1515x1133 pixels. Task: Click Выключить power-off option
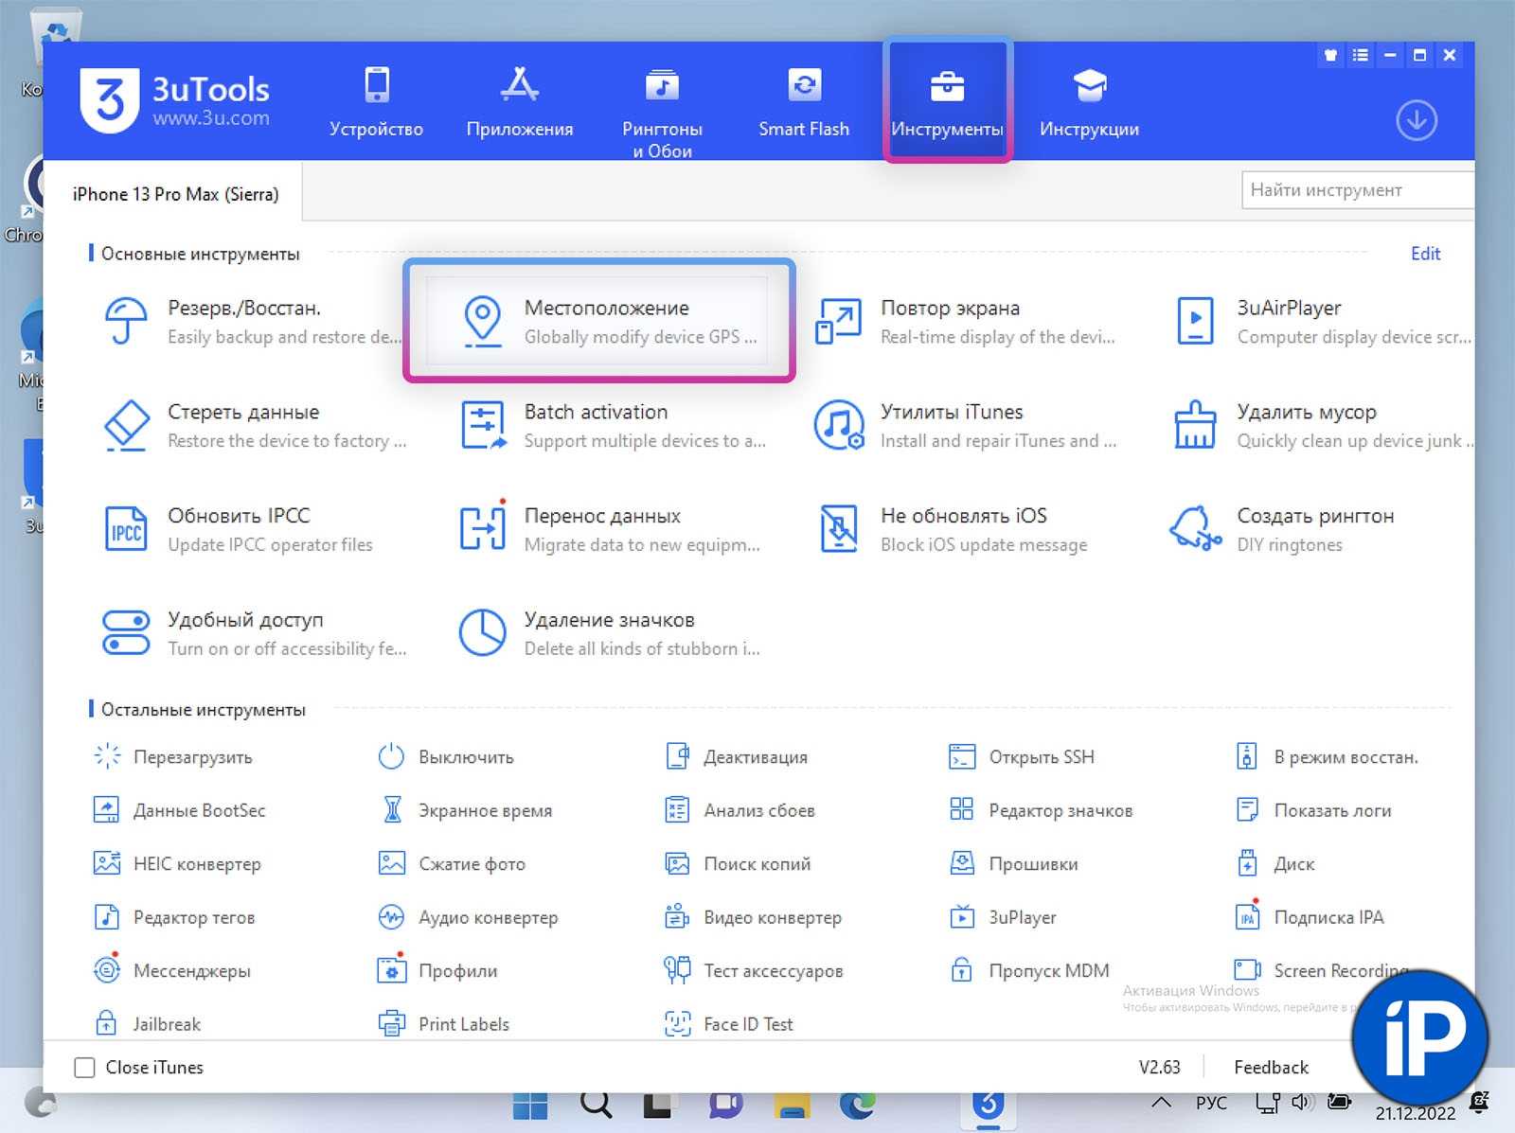pos(446,756)
